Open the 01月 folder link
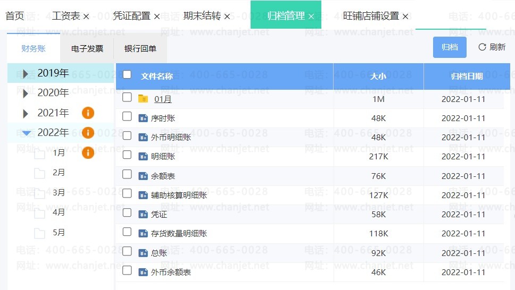 (163, 99)
